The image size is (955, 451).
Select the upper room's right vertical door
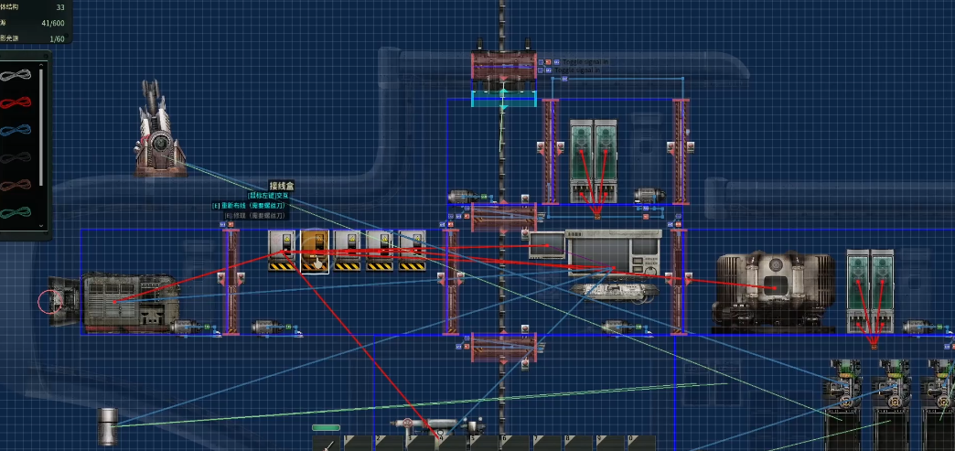point(681,151)
